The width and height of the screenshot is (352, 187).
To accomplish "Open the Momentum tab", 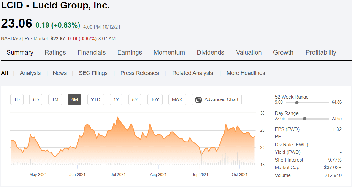I will [x=169, y=52].
